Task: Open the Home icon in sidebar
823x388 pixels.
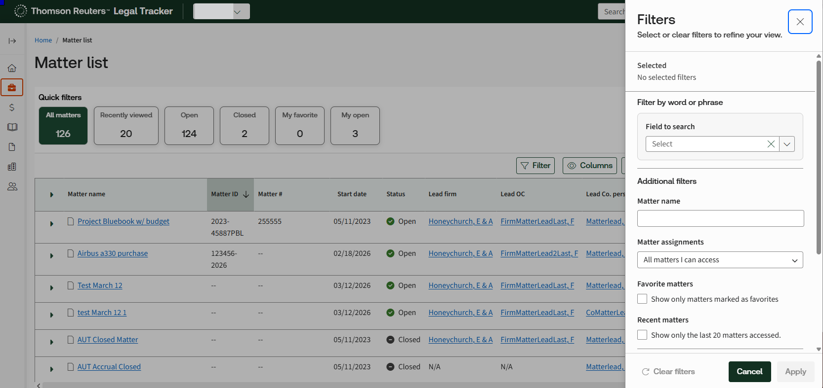Action: [x=12, y=68]
